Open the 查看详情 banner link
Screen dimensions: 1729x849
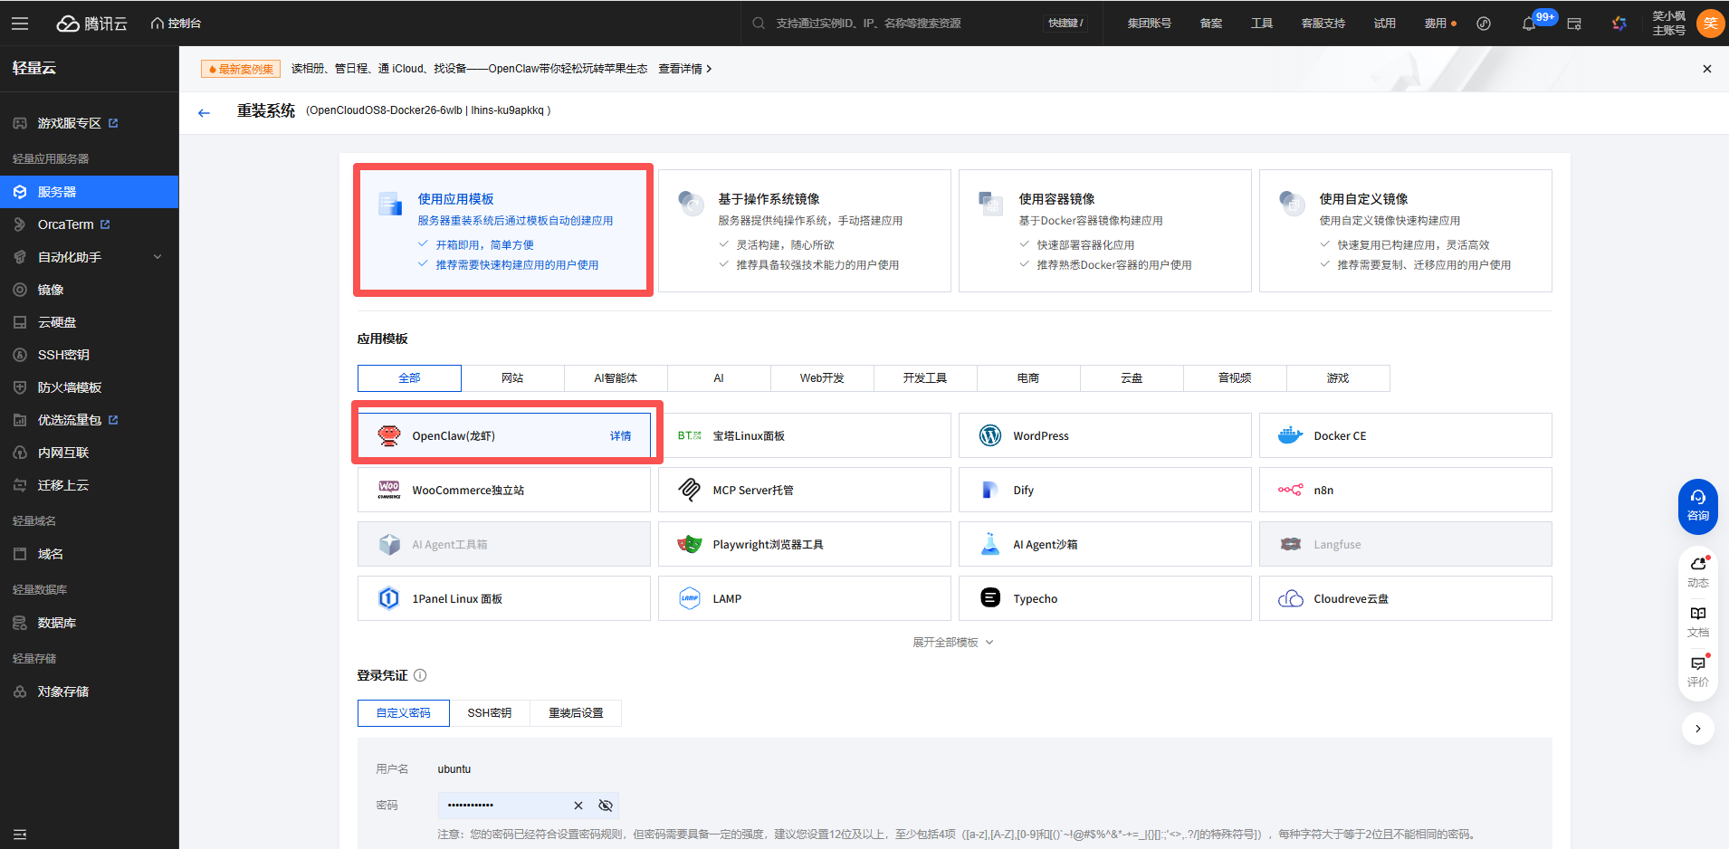[684, 69]
